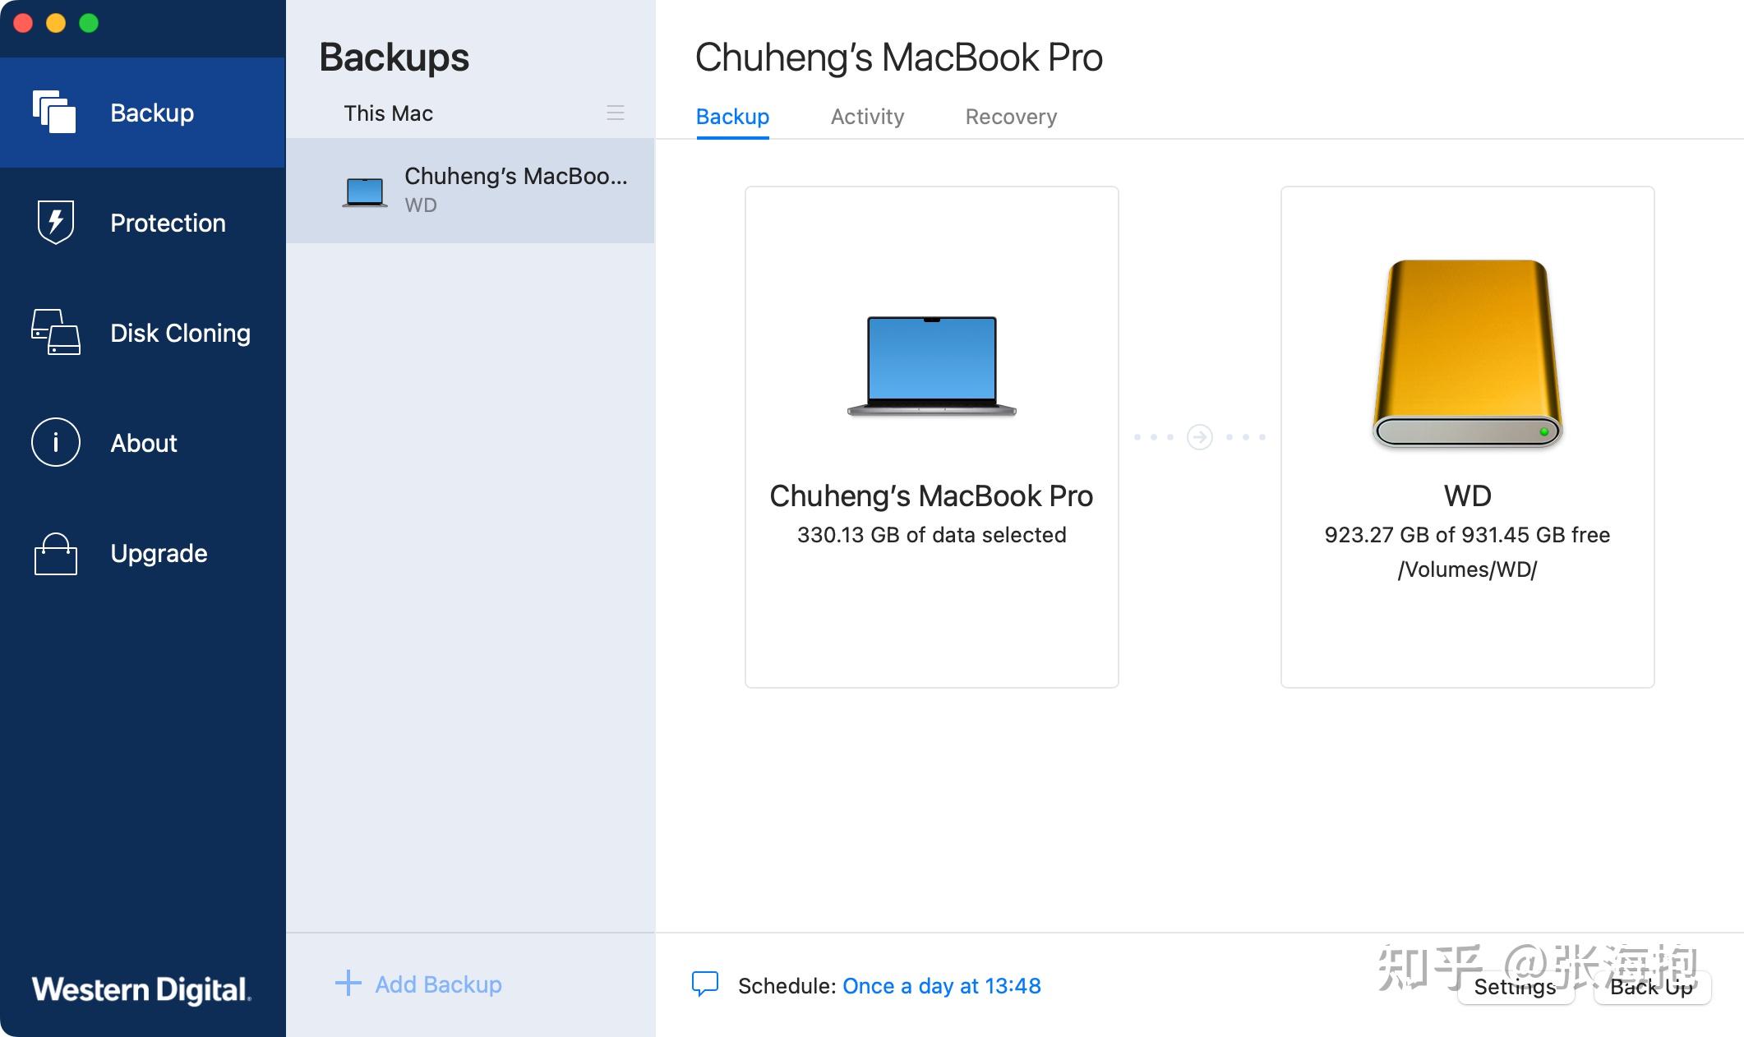This screenshot has height=1037, width=1744.
Task: Click the This Mac heading
Action: [x=388, y=113]
